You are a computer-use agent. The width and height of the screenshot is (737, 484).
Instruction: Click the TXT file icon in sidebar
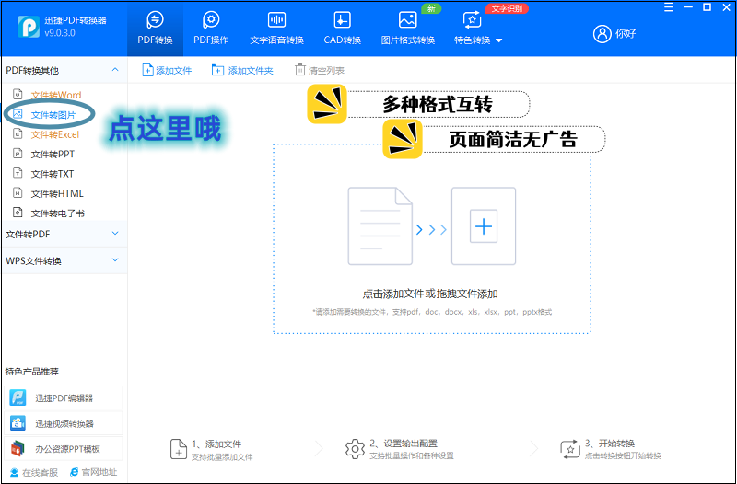point(18,173)
